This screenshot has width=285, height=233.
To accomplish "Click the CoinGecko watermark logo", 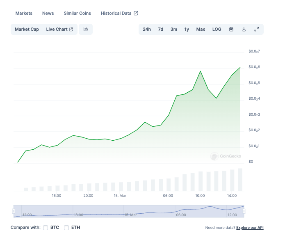I will click(226, 156).
